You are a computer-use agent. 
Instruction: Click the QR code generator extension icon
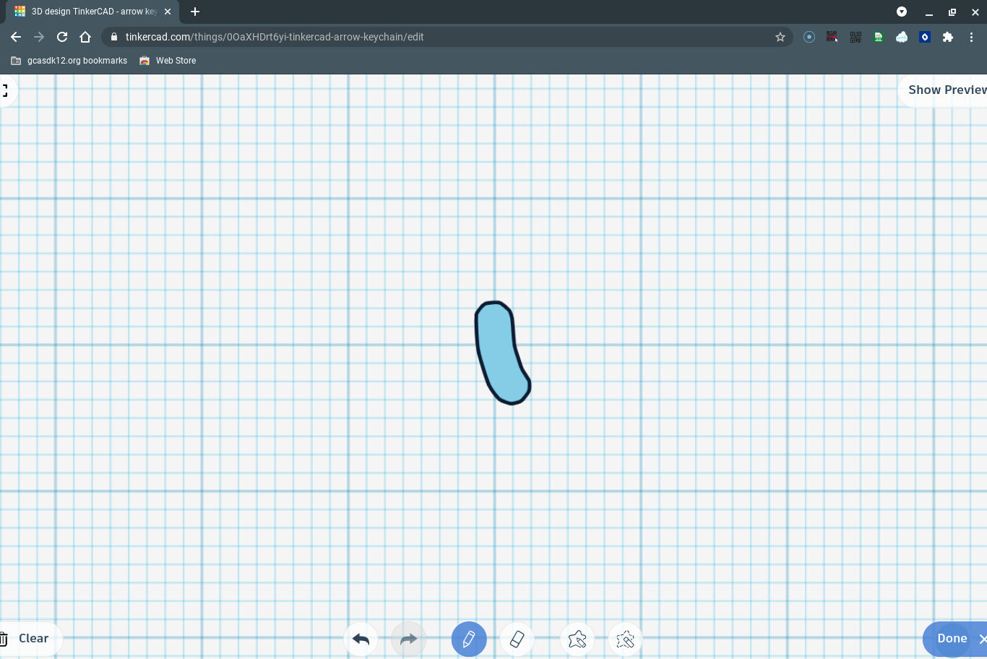point(855,37)
